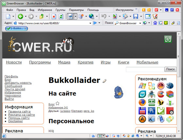
Task: Open the Файл menu
Action: pos(9,10)
